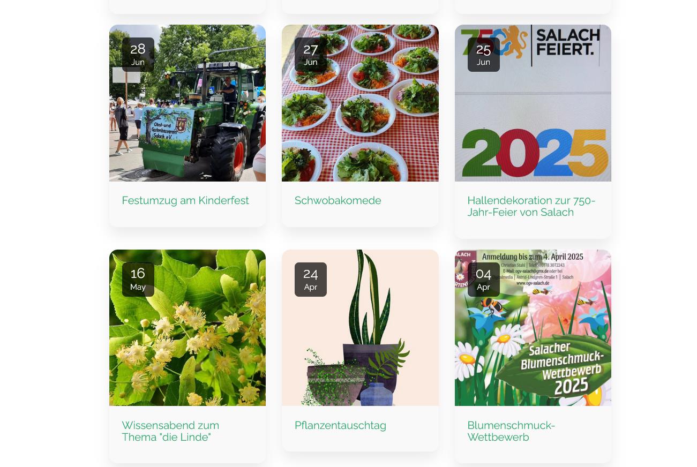Viewport: 697px width, 467px height.
Task: Click the 27 Jun date badge
Action: (311, 55)
